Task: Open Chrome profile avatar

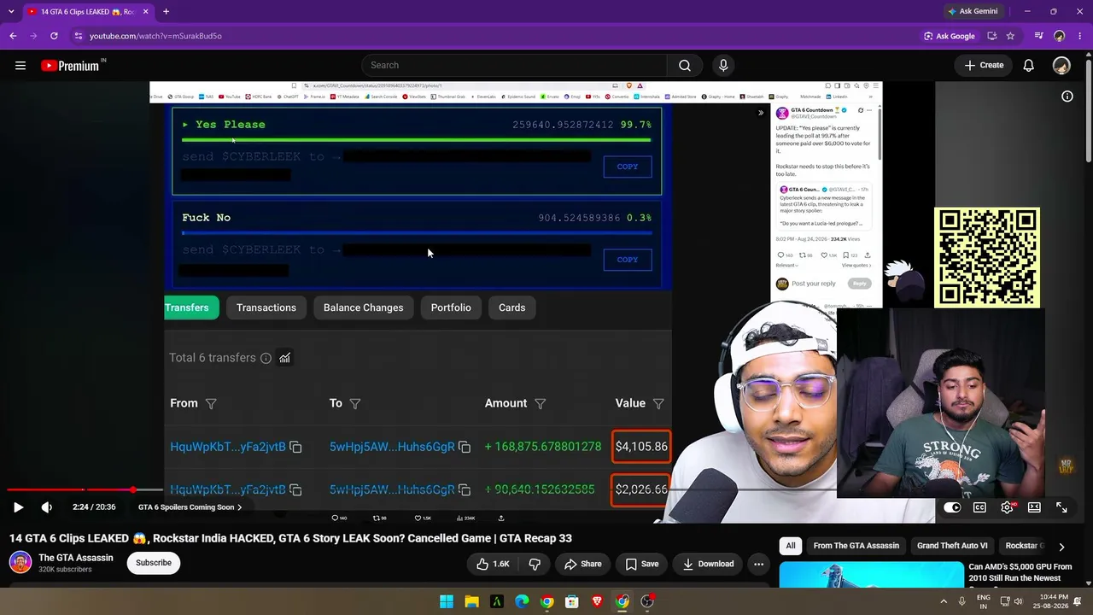Action: (x=1060, y=36)
